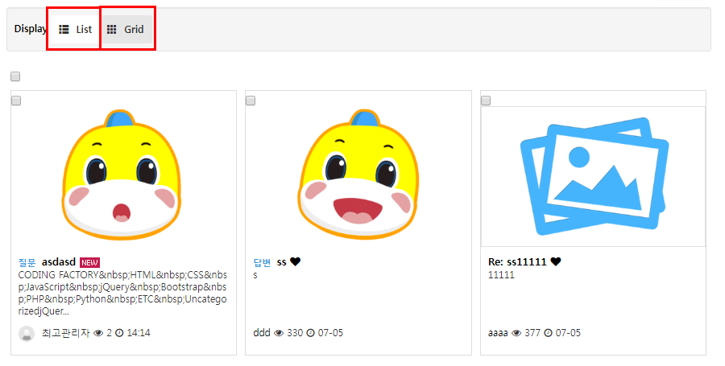Screen dimensions: 725x366
Task: Click the excerpt text "11111"
Action: coord(501,275)
